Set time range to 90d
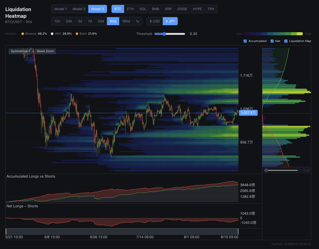This screenshot has width=319, height=249. point(113,21)
